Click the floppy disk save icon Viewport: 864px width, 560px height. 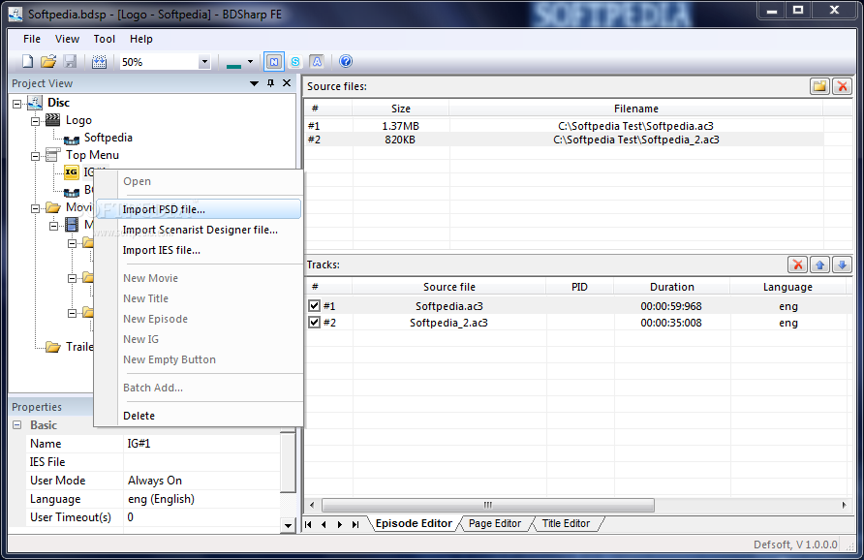[x=70, y=61]
